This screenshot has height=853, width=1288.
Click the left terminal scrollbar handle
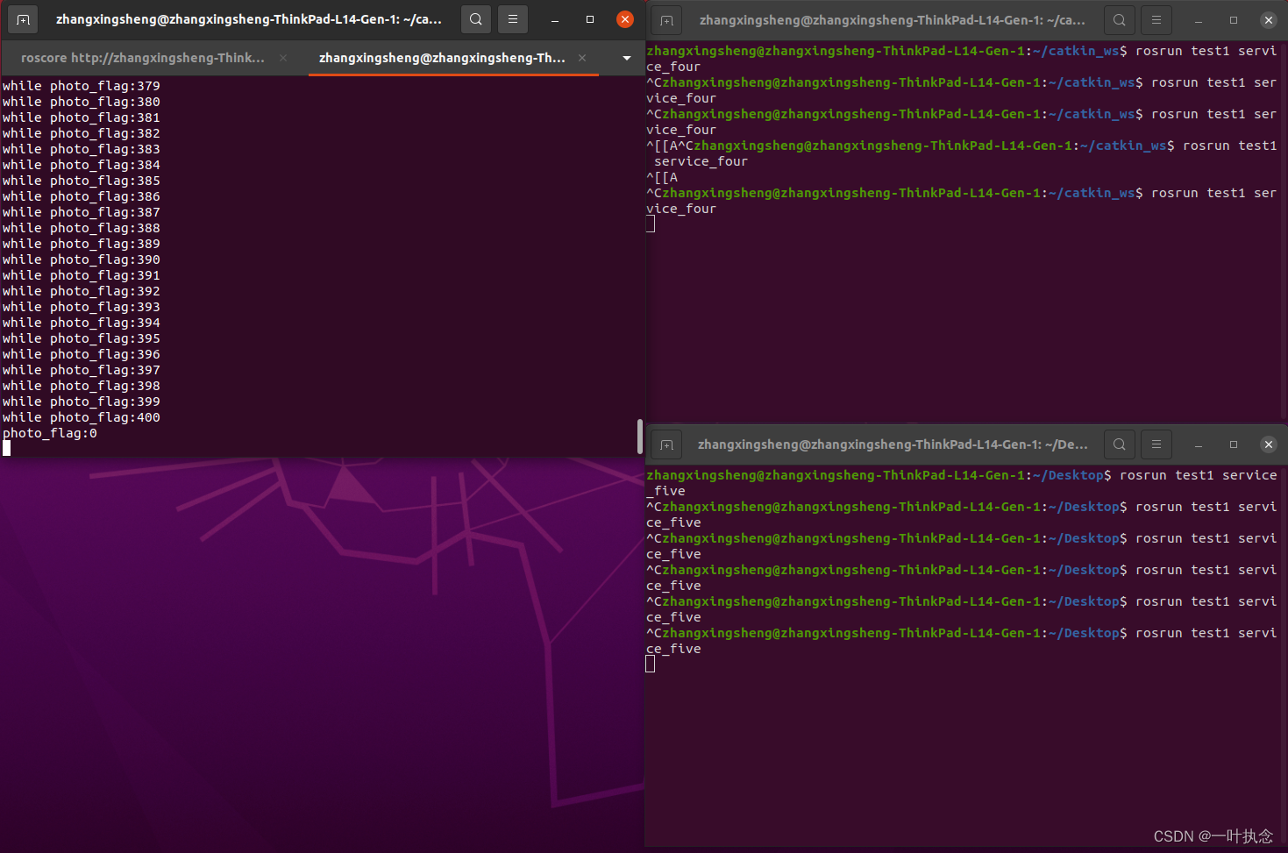[640, 437]
